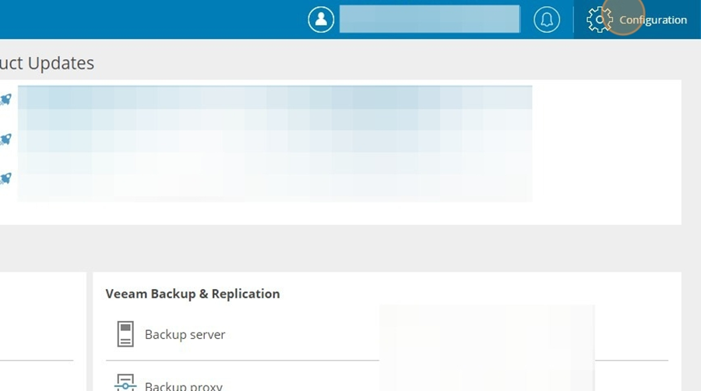This screenshot has height=391, width=701.
Task: Select the Veeam Backup & Replication heading
Action: pyautogui.click(x=192, y=294)
